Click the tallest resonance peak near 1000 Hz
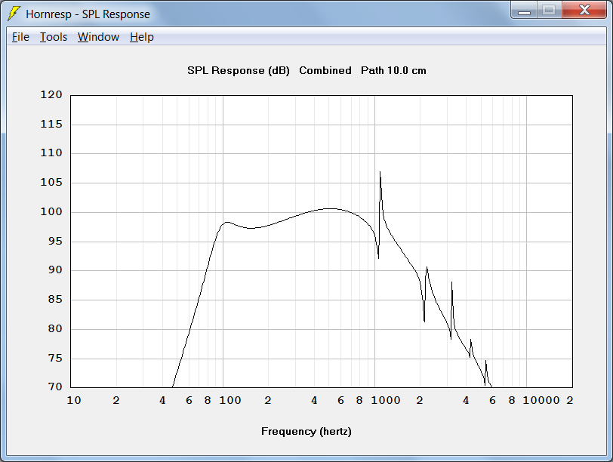This screenshot has height=462, width=613. click(x=380, y=172)
